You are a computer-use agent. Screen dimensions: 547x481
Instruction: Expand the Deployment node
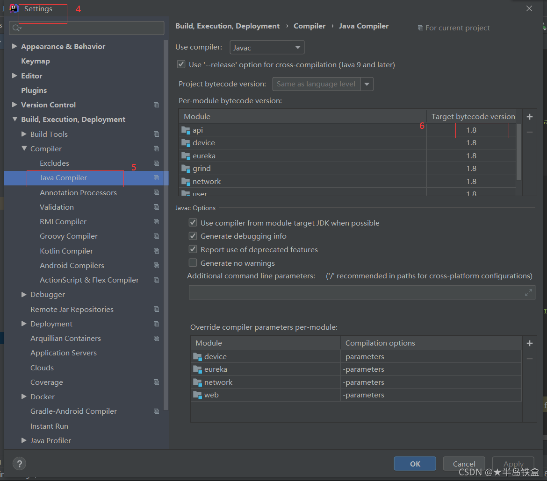tap(24, 324)
